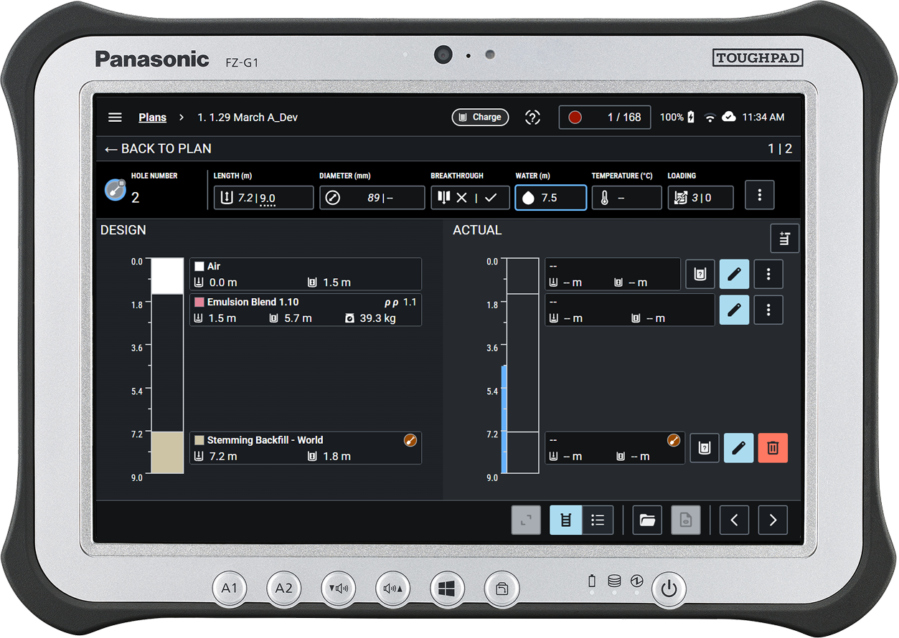Mark breakthrough as yes with checkmark

(x=491, y=198)
